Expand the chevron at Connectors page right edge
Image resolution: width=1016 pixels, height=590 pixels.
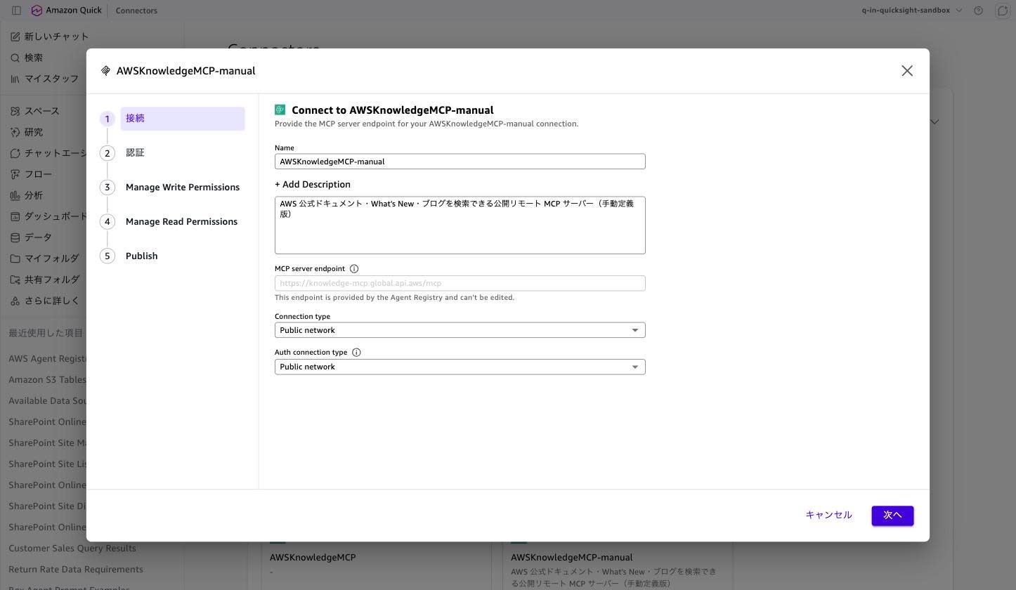point(934,122)
